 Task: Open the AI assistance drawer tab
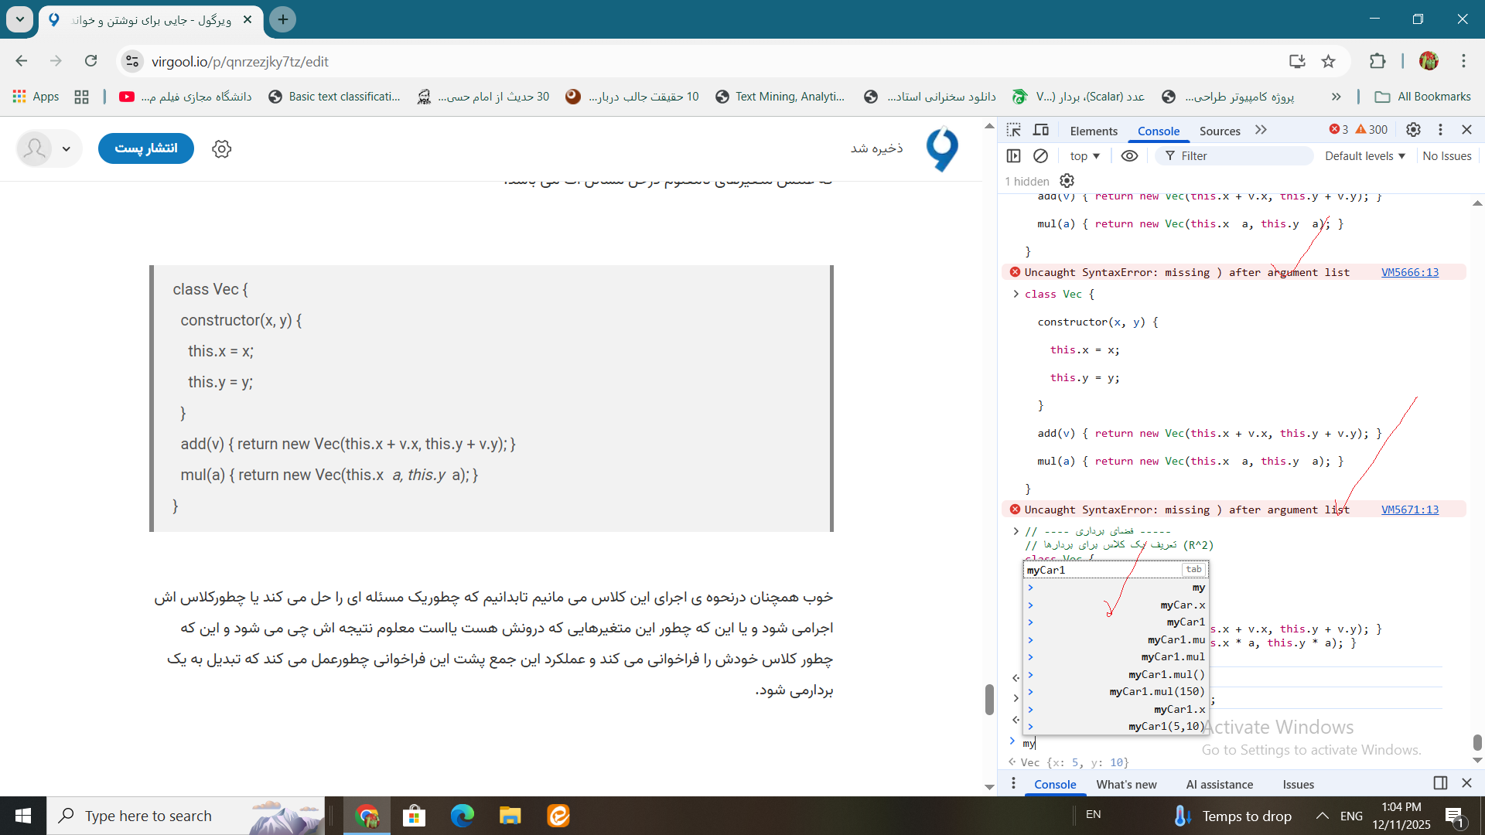click(x=1219, y=784)
